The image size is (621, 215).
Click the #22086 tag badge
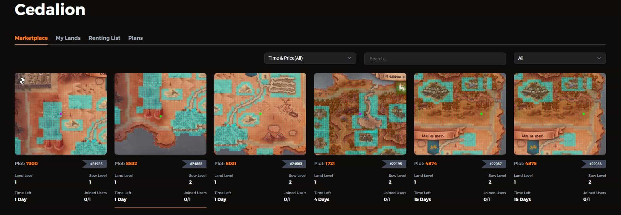(x=594, y=164)
